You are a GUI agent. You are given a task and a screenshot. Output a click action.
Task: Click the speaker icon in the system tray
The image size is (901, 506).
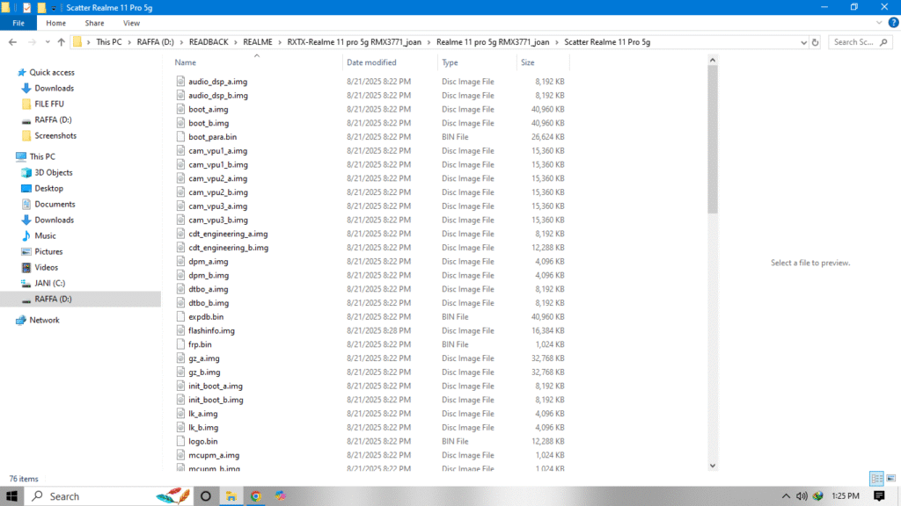(x=802, y=495)
